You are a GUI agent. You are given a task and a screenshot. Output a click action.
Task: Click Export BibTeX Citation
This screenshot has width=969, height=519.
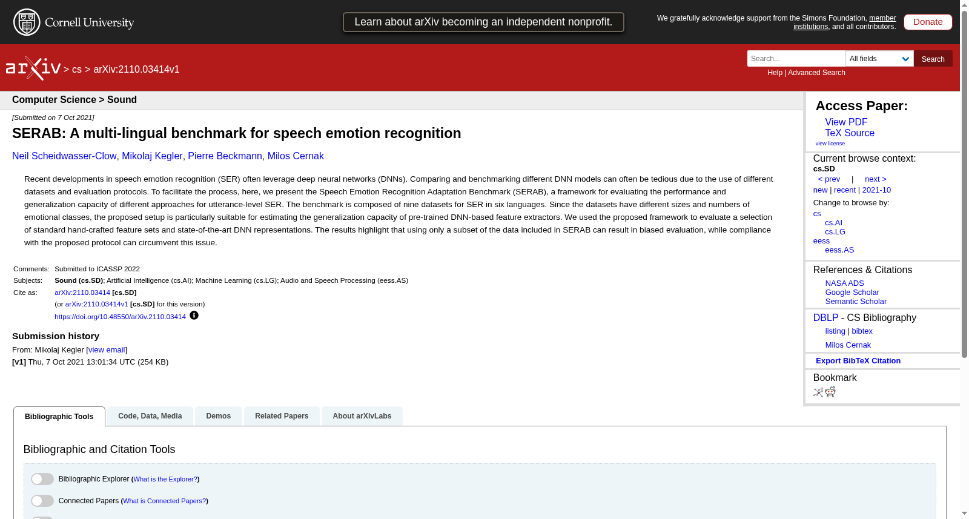pyautogui.click(x=858, y=361)
